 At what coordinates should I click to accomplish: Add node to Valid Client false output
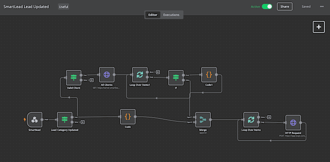pos(92,80)
